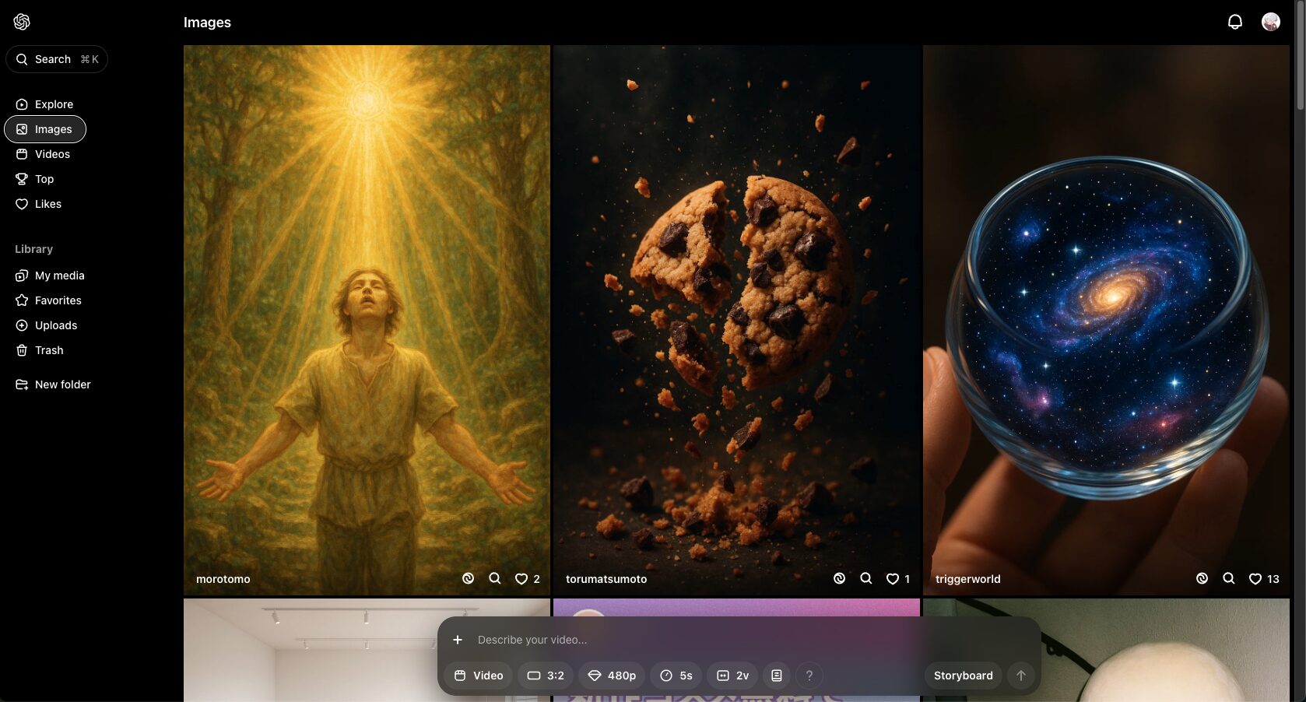Image resolution: width=1306 pixels, height=702 pixels.
Task: Open Likes in the sidebar
Action: [x=39, y=204]
